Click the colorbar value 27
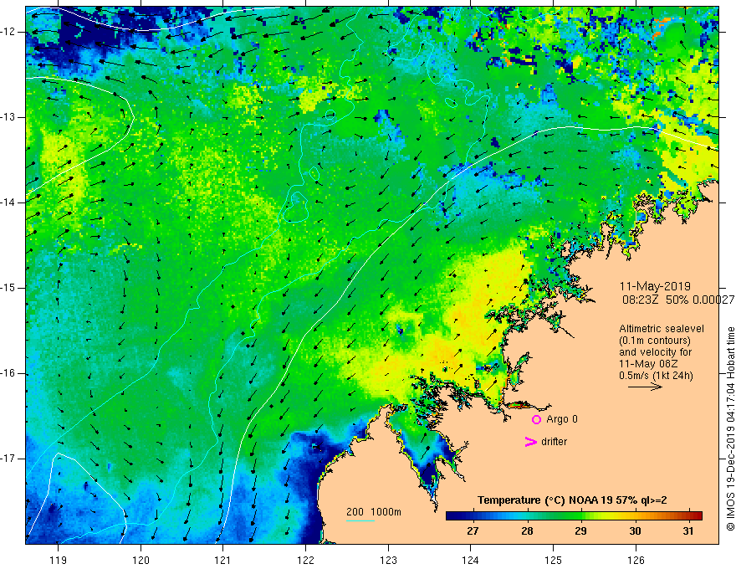 pos(473,531)
